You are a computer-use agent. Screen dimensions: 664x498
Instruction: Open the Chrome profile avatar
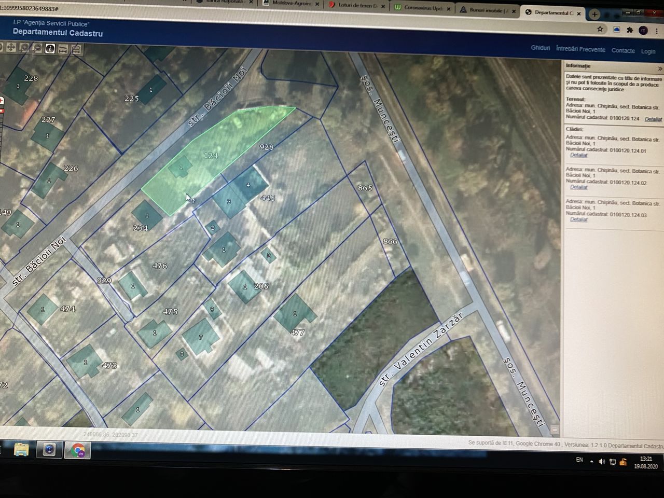(x=643, y=30)
